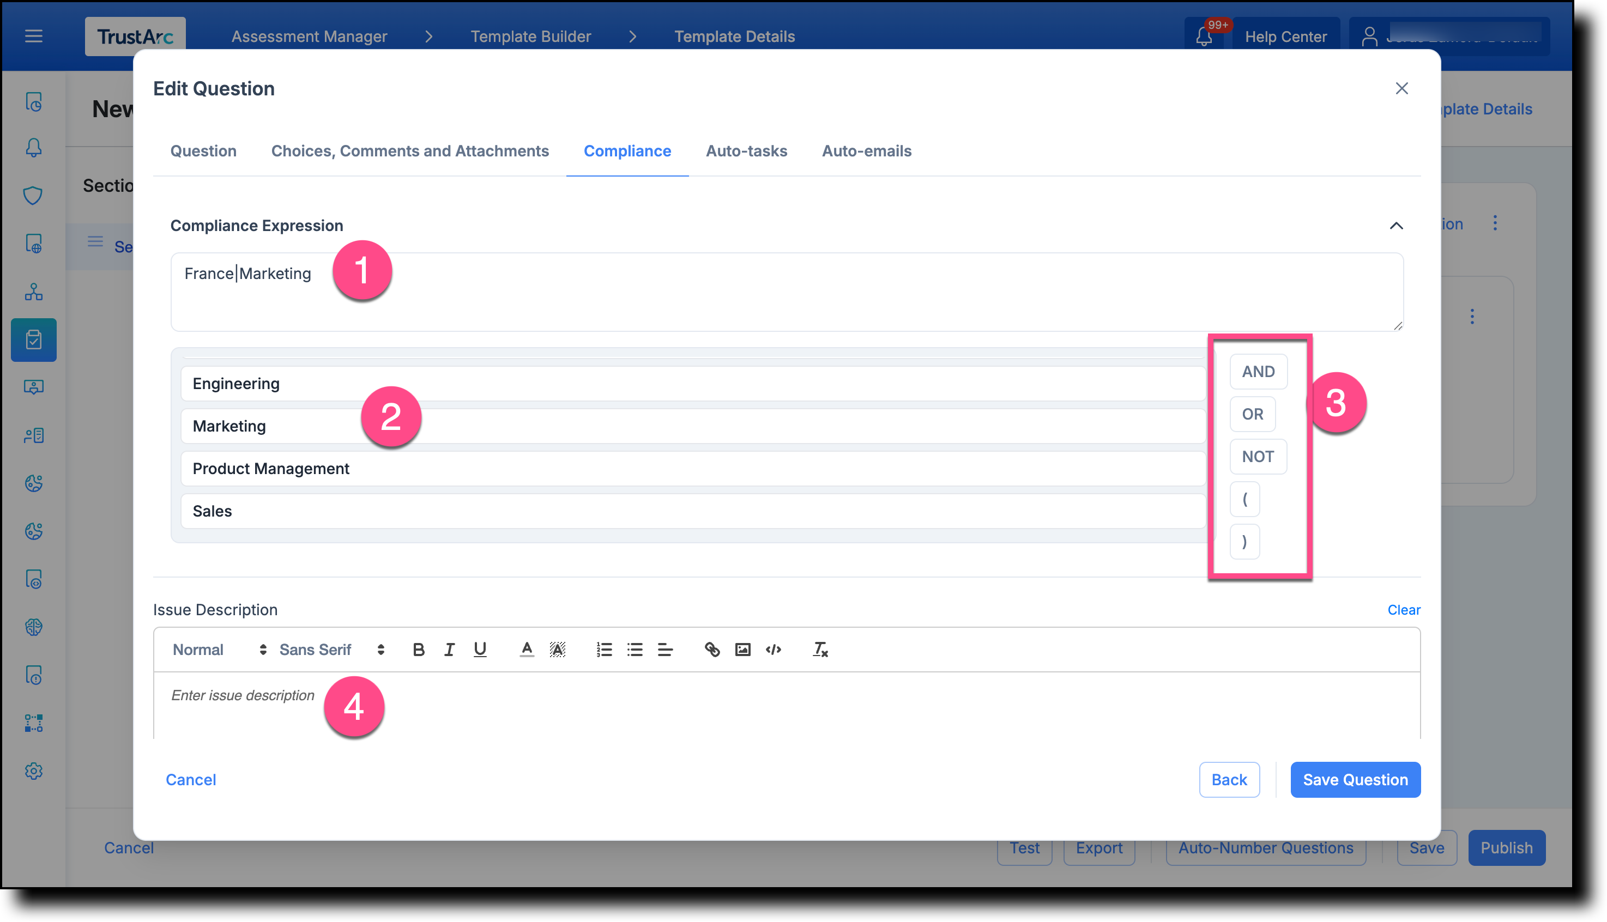Click the shield icon in left sidebar
This screenshot has width=1607, height=922.
pyautogui.click(x=34, y=196)
